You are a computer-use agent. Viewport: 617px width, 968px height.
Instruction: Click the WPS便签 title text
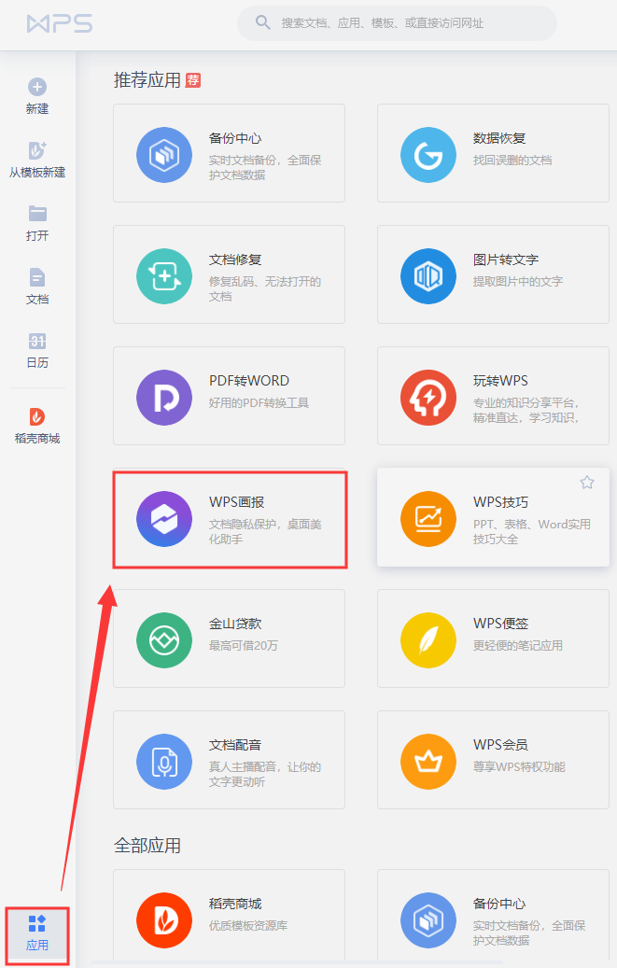point(500,624)
